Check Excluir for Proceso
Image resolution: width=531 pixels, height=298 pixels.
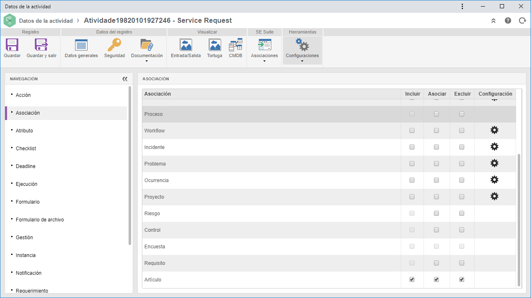[x=462, y=114]
